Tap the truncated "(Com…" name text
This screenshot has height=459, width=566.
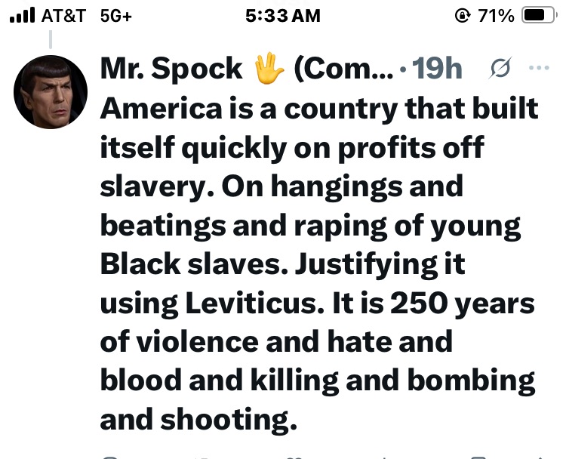point(341,69)
